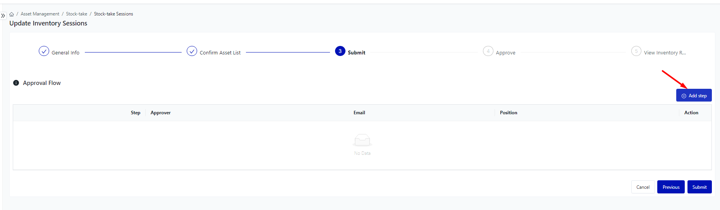Click the Approval Flow info icon
Image resolution: width=720 pixels, height=210 pixels.
click(16, 83)
